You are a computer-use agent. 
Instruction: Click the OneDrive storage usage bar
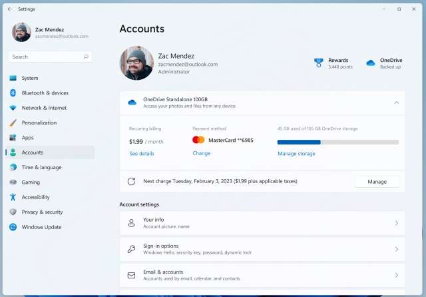point(337,142)
